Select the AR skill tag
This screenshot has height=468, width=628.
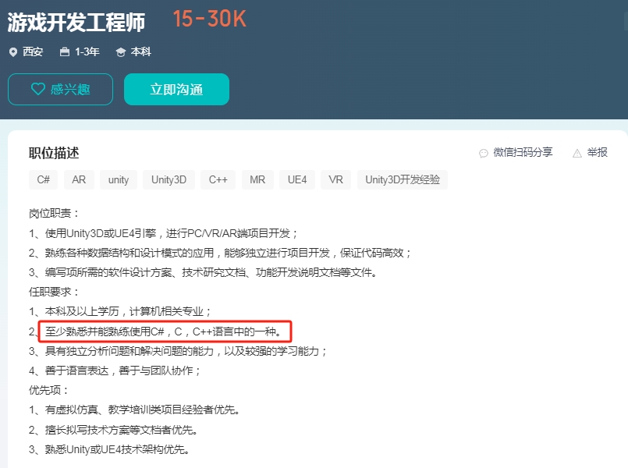tap(79, 179)
